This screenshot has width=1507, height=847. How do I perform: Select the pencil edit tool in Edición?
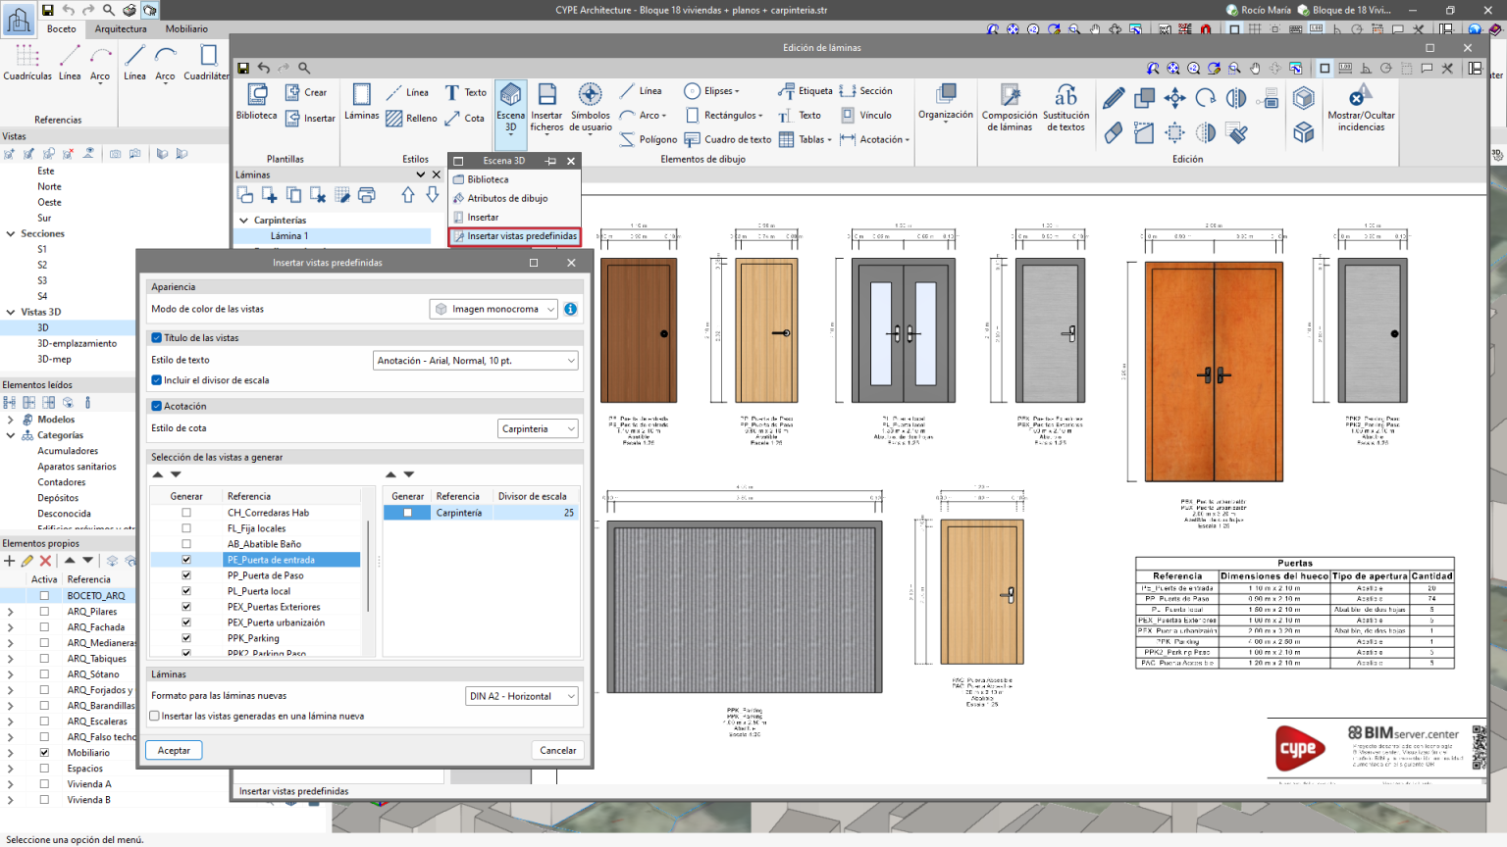1114,98
